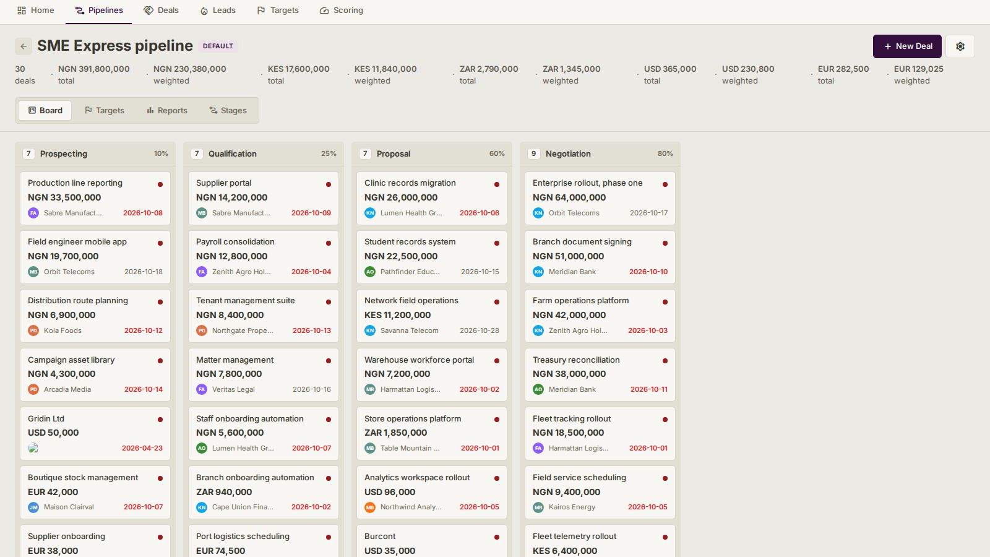Screen dimensions: 990x557
Task: Open pipeline settings gear icon
Action: [x=960, y=46]
